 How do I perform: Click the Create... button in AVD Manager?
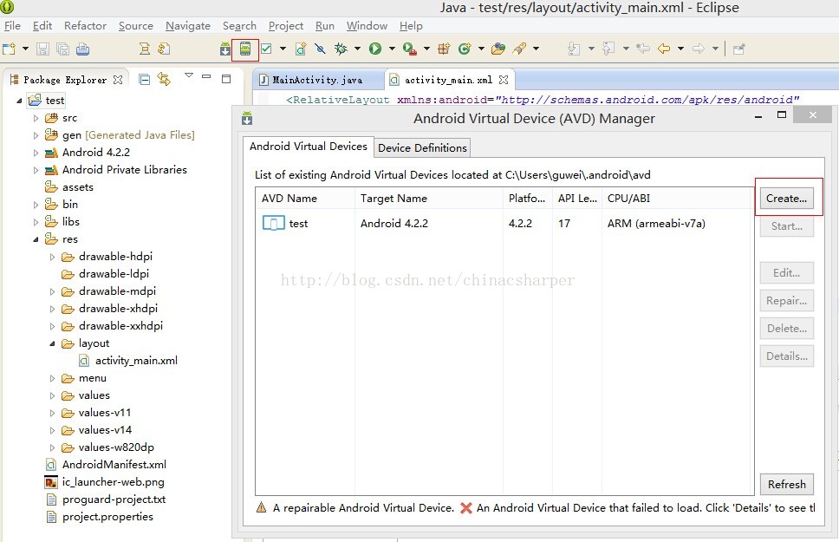[x=786, y=199]
